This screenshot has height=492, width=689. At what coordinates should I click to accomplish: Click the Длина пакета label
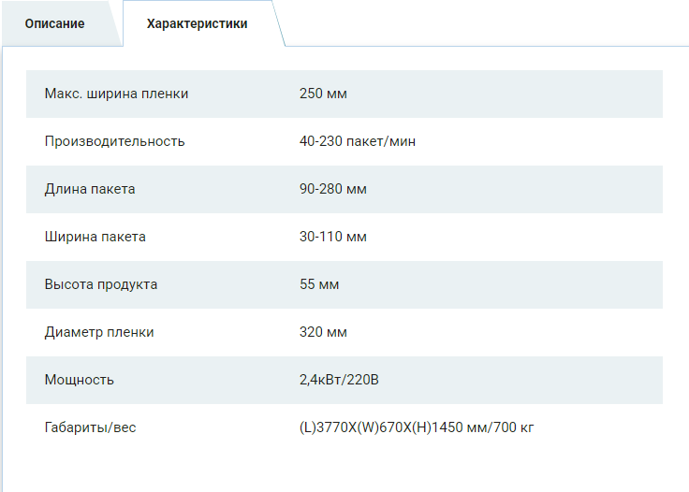90,189
